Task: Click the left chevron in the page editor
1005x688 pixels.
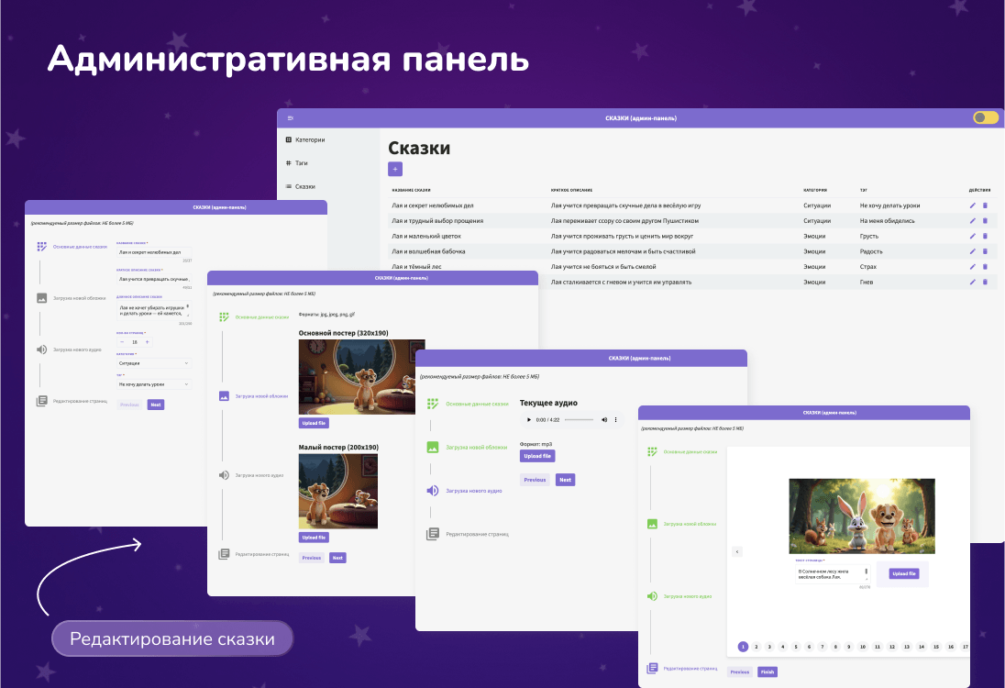Action: pyautogui.click(x=737, y=551)
